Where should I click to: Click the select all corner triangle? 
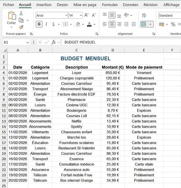coord(5,50)
